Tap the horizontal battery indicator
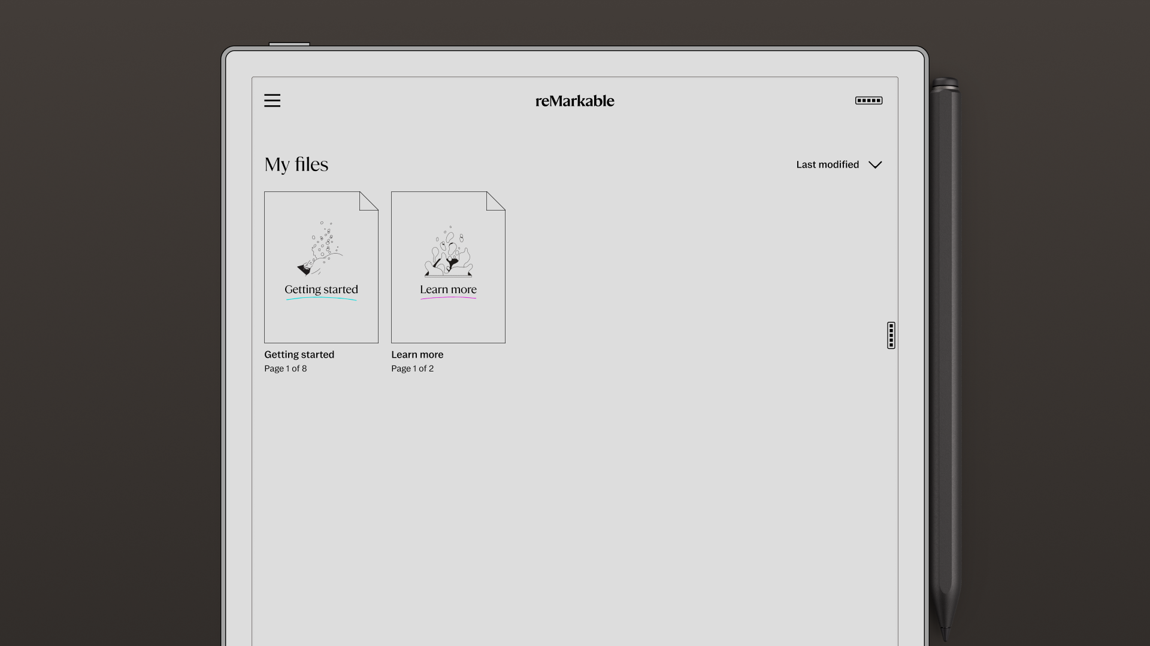The image size is (1150, 646). (868, 100)
